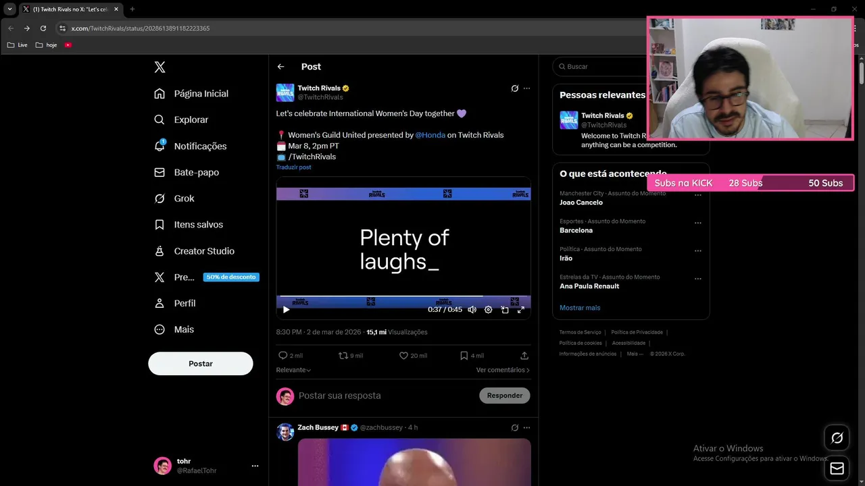The image size is (865, 486).
Task: Open options for Irão trend
Action: click(698, 250)
